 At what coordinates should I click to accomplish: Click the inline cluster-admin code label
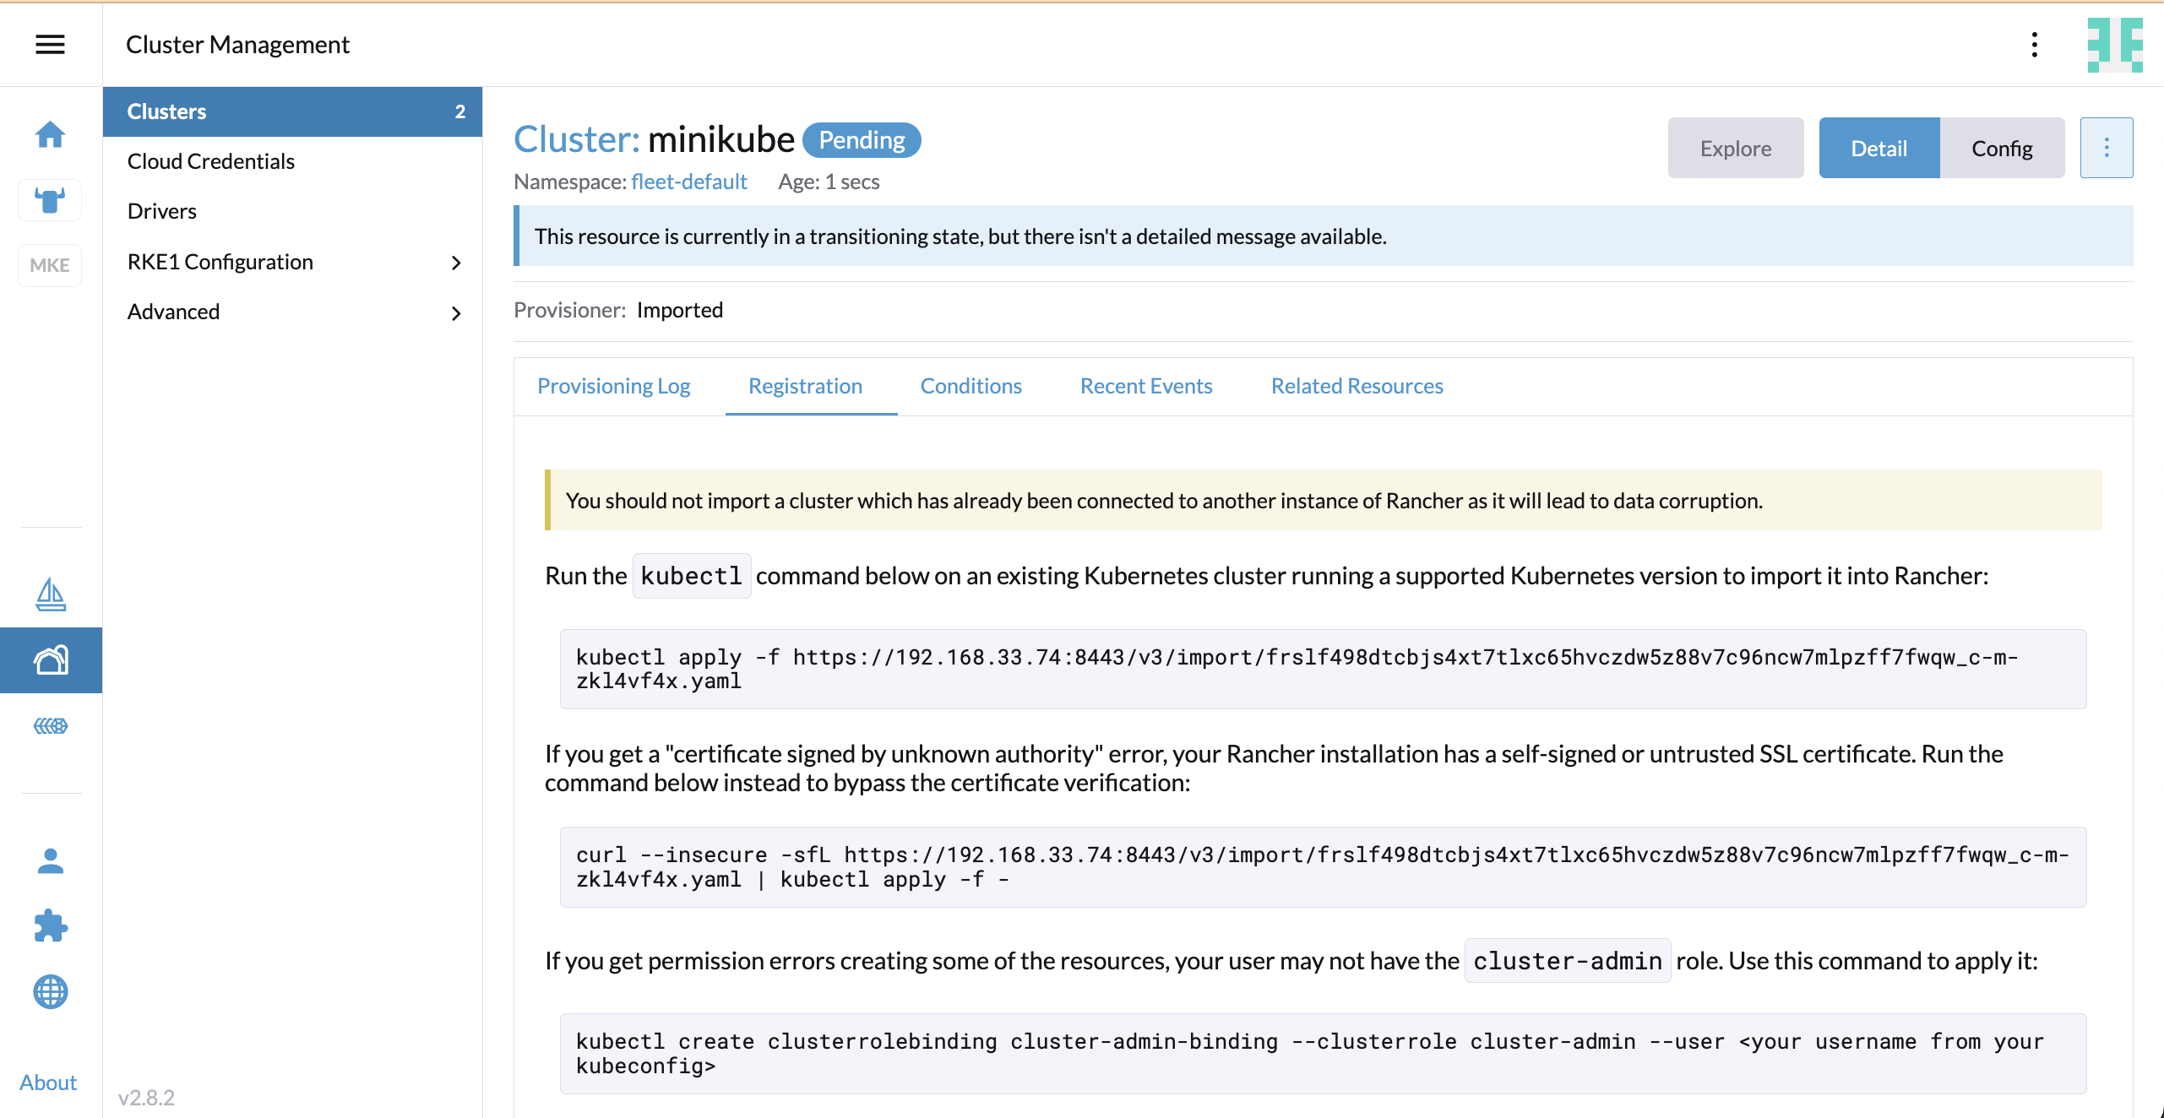(1567, 961)
